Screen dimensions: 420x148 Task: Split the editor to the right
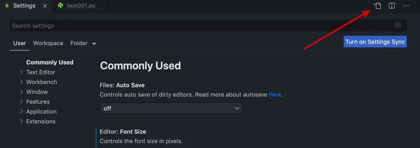pyautogui.click(x=392, y=5)
